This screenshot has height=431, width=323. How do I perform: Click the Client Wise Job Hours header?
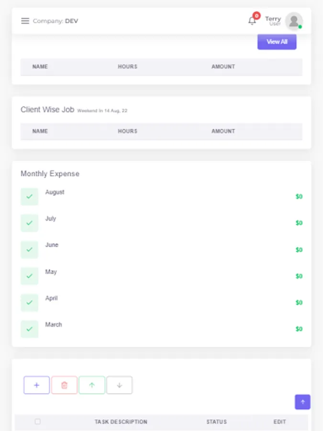point(127,131)
